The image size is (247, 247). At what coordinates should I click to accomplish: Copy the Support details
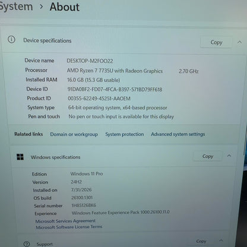tap(201, 241)
